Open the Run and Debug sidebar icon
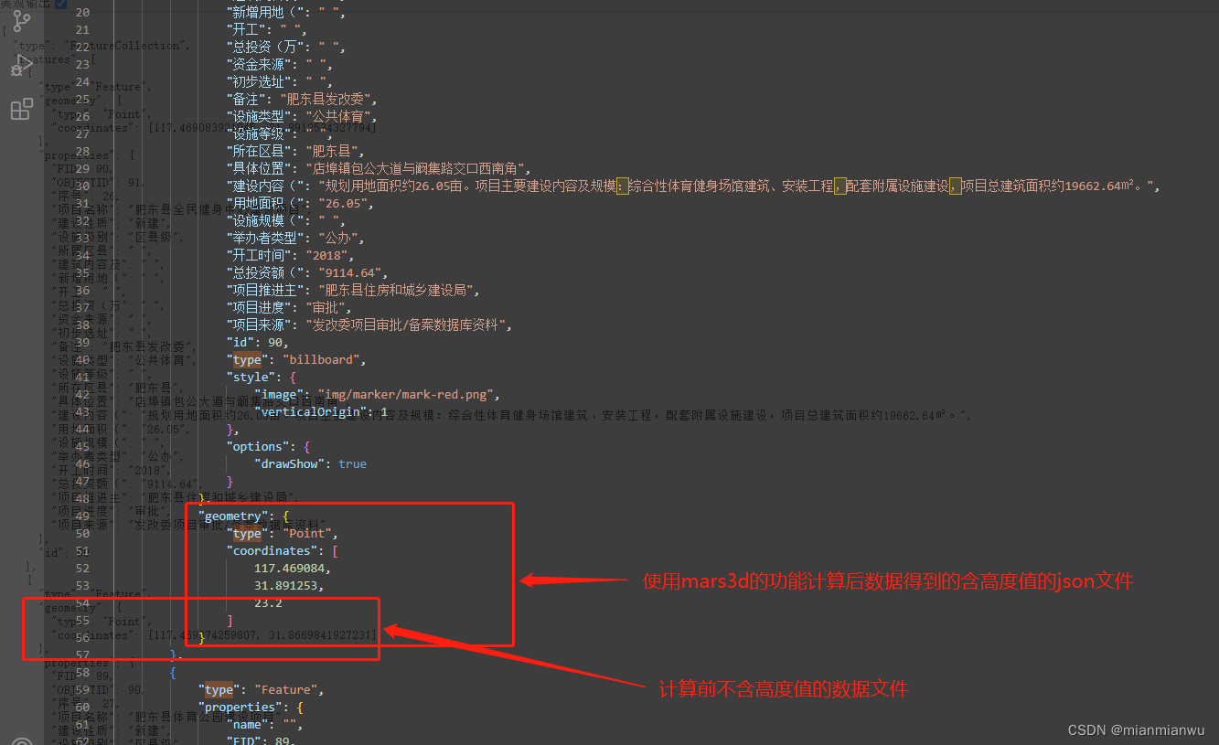The height and width of the screenshot is (745, 1219). point(21,66)
